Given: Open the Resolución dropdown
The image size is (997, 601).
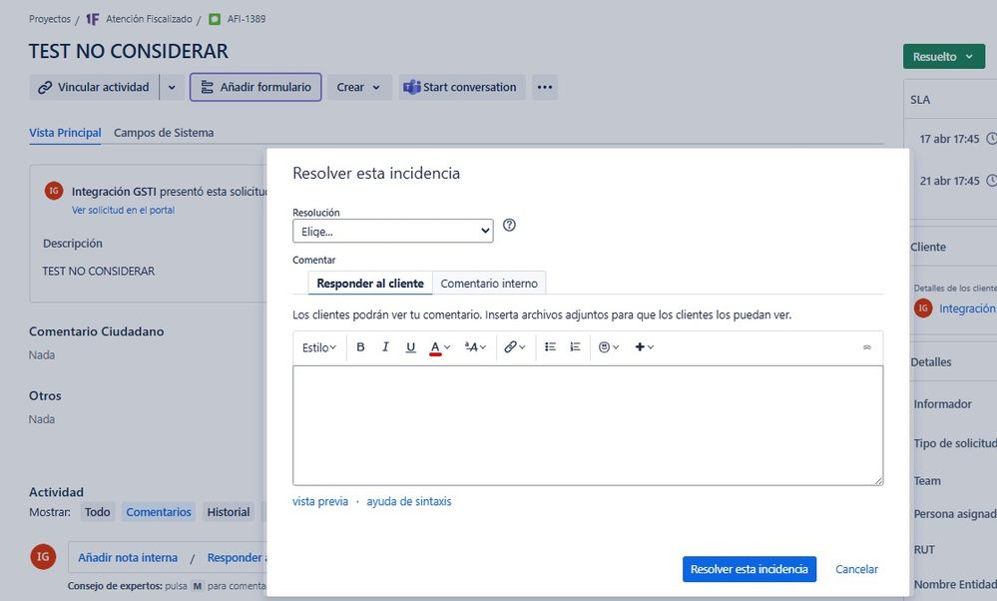Looking at the screenshot, I should point(393,232).
